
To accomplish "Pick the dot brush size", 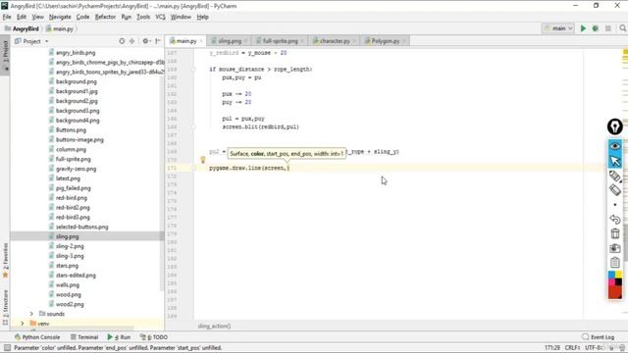I will (x=615, y=205).
